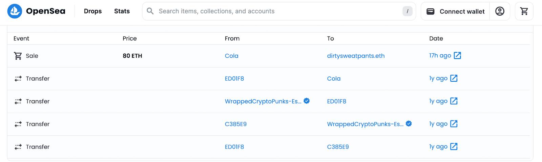This screenshot has height=162, width=542.
Task: Visit C385E9 link in the To column
Action: click(x=338, y=147)
